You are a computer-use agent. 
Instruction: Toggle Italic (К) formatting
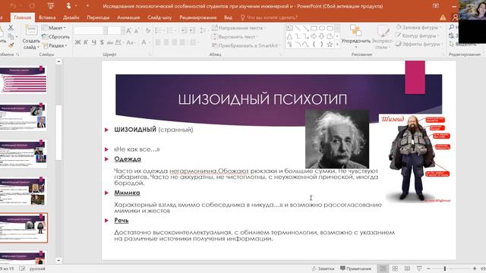[x=86, y=42]
